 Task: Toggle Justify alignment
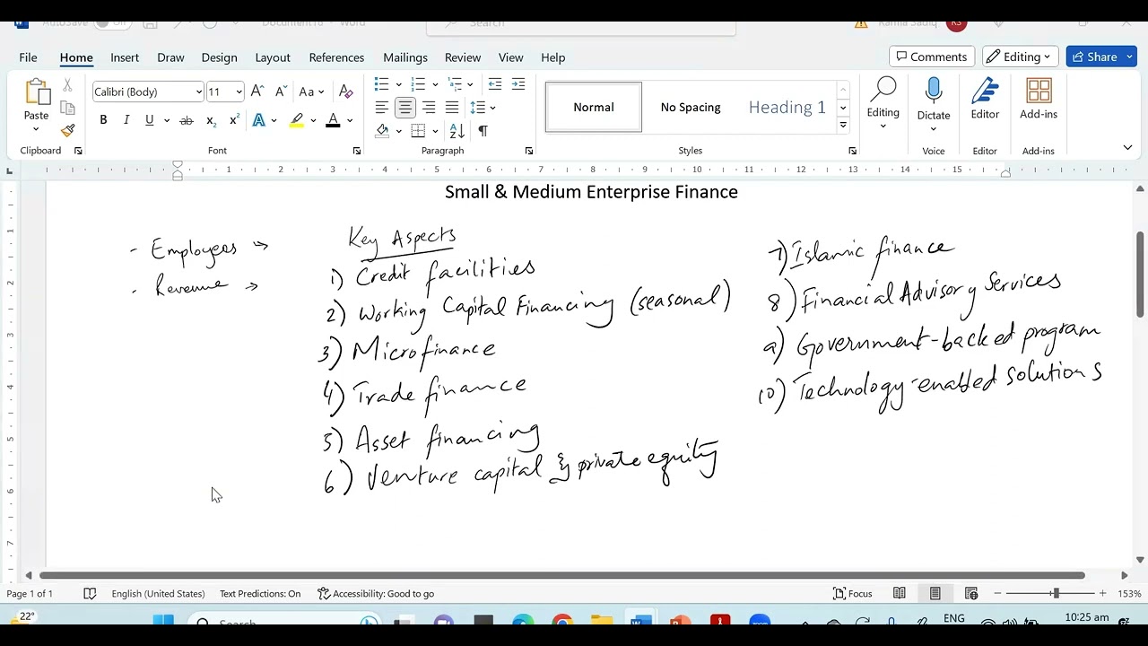[452, 108]
